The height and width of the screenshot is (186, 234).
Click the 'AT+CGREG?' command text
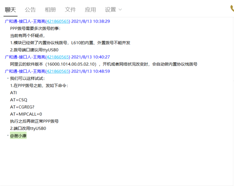[x=22, y=107]
